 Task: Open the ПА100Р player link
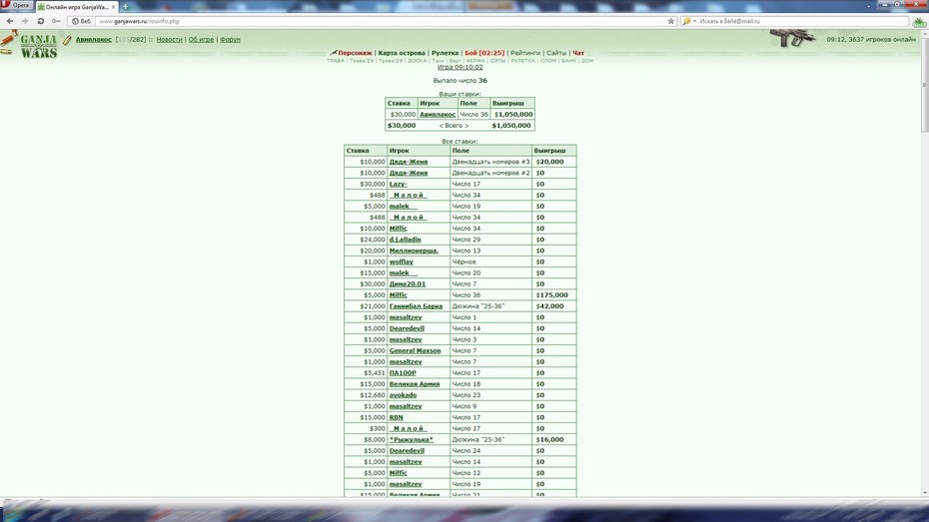403,373
